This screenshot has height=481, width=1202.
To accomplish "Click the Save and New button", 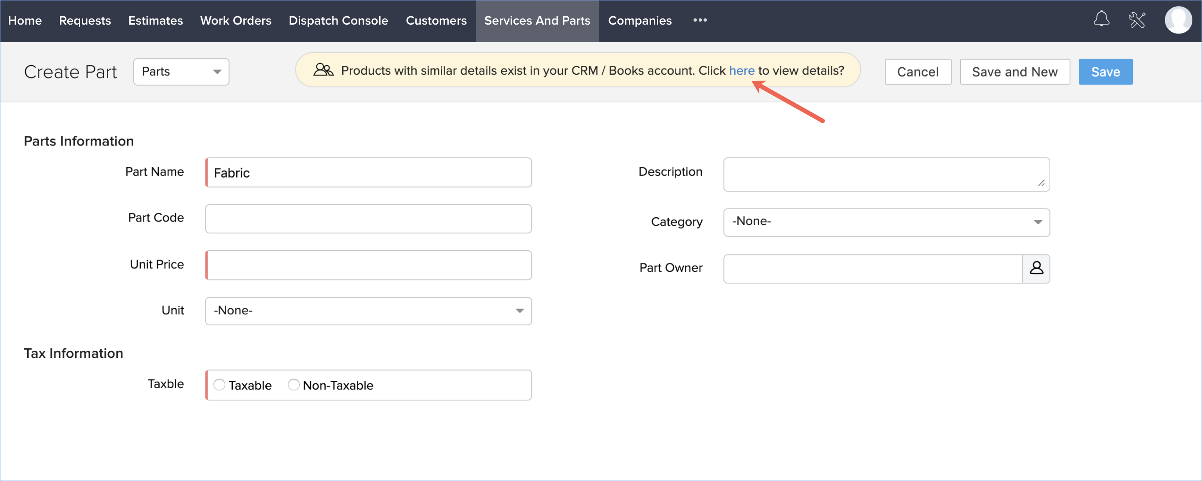I will click(1015, 72).
